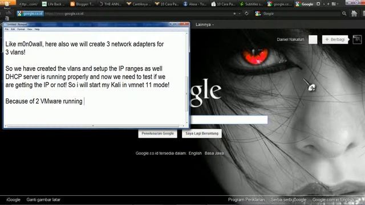Open the Lainnya menu on Google bar
This screenshot has height=205, width=365.
205,24
